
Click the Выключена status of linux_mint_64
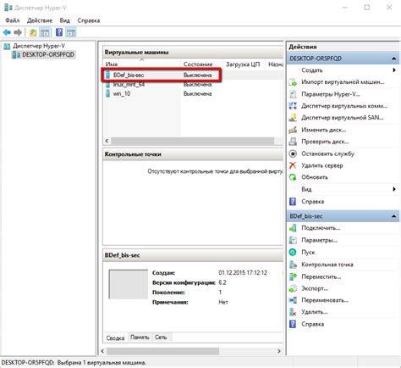(197, 85)
